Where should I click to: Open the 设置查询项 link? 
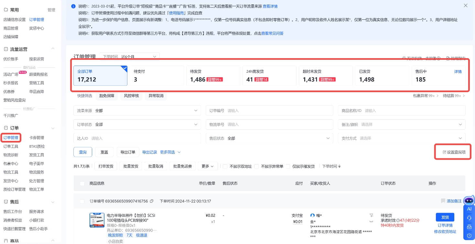pyautogui.click(x=454, y=152)
